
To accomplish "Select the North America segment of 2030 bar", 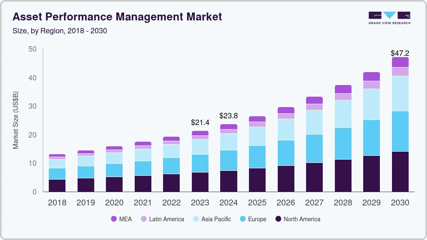I will tap(400, 171).
